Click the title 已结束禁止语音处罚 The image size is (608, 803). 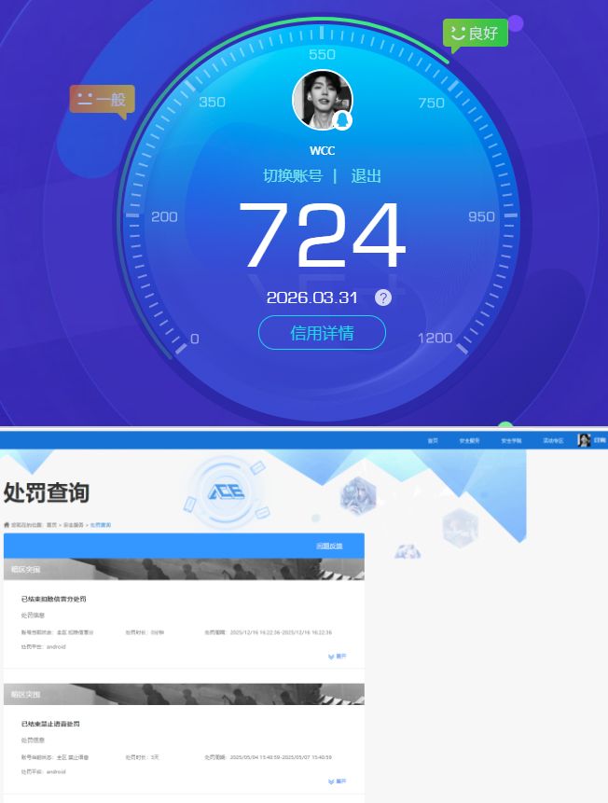(50, 724)
